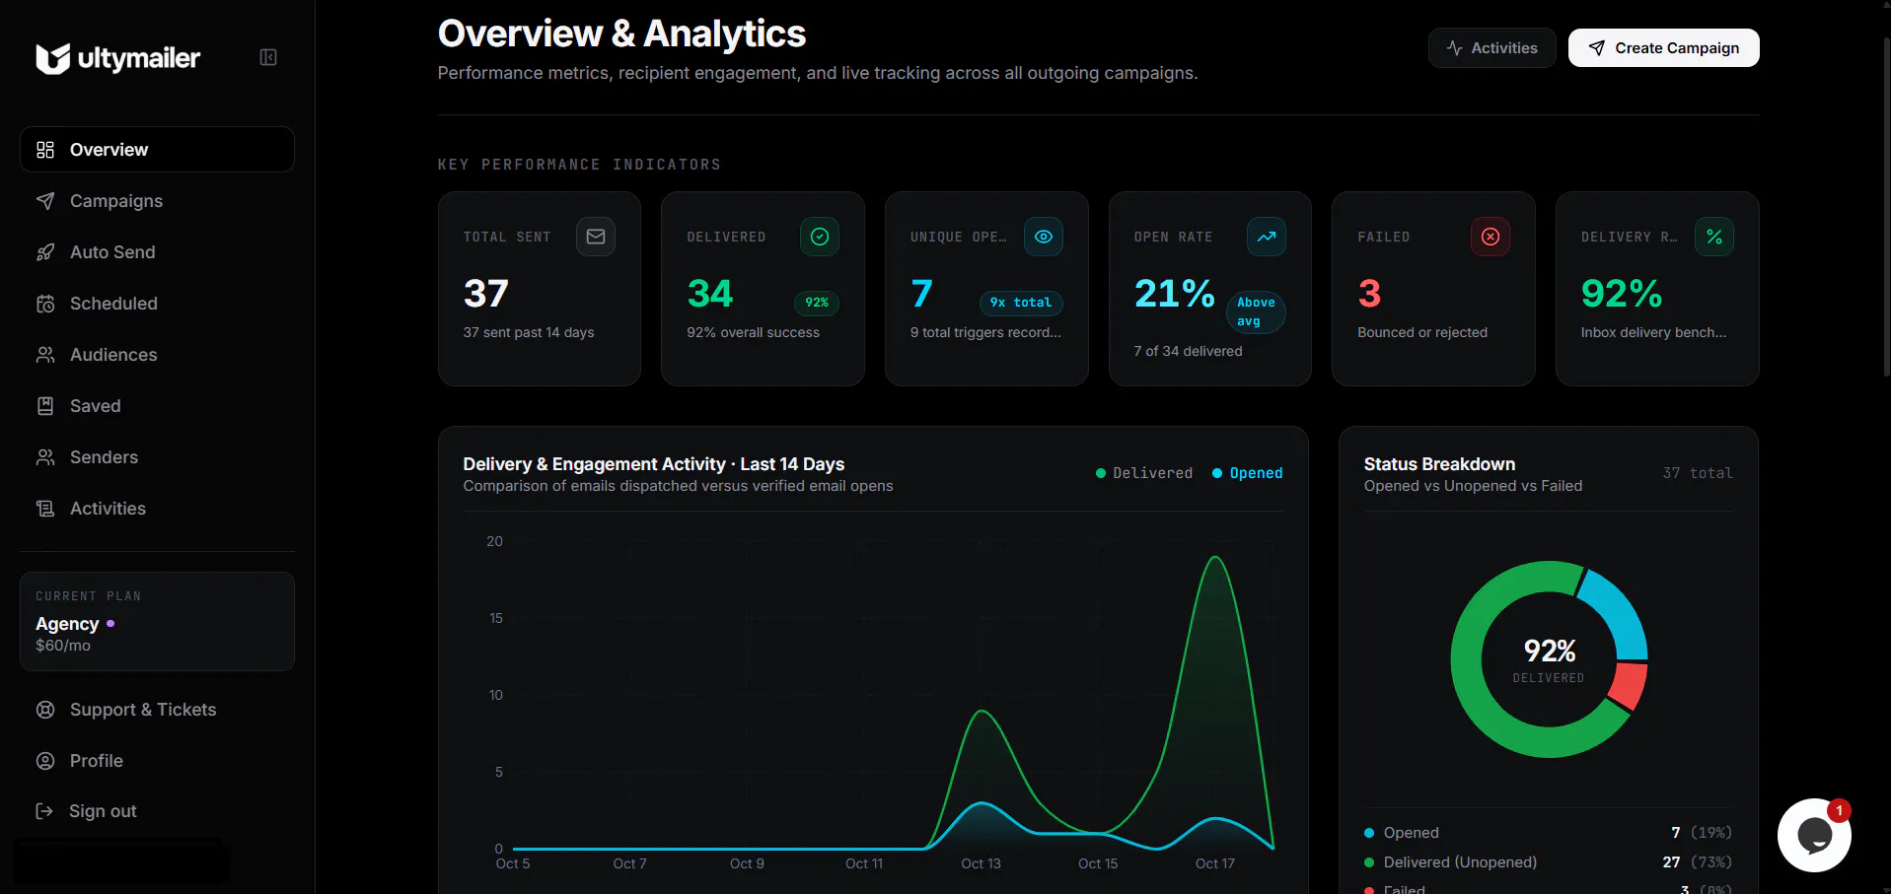Viewport: 1891px width, 894px height.
Task: Open the Overview page
Action: (x=157, y=150)
